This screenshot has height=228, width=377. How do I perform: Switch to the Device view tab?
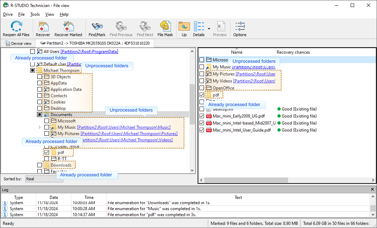click(18, 43)
